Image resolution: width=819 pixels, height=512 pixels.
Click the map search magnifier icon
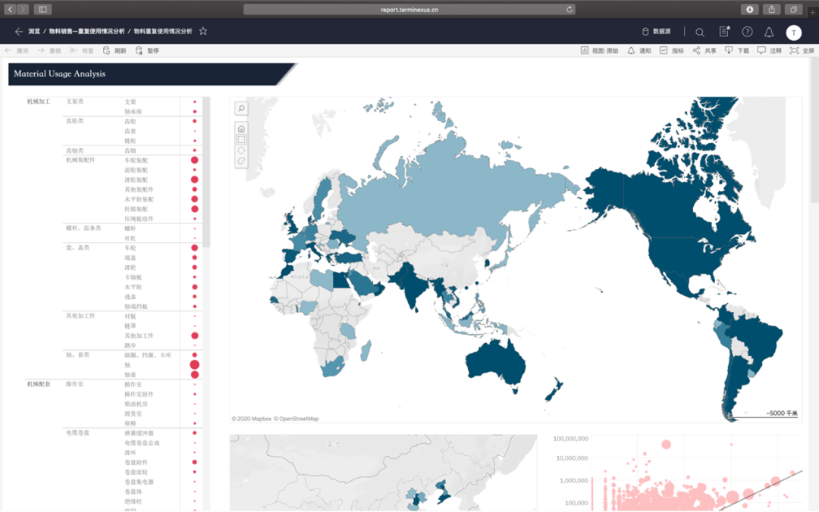coord(241,108)
